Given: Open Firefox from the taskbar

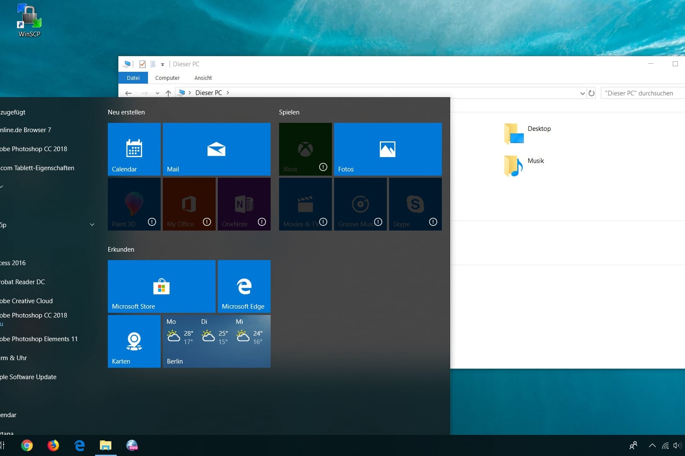Looking at the screenshot, I should 53,445.
